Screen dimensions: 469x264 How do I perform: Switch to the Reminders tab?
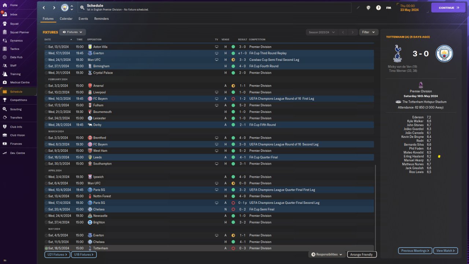[x=101, y=19]
